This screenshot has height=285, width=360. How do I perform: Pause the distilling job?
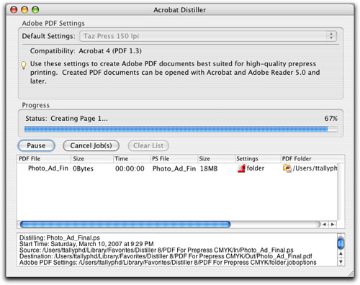[x=36, y=145]
